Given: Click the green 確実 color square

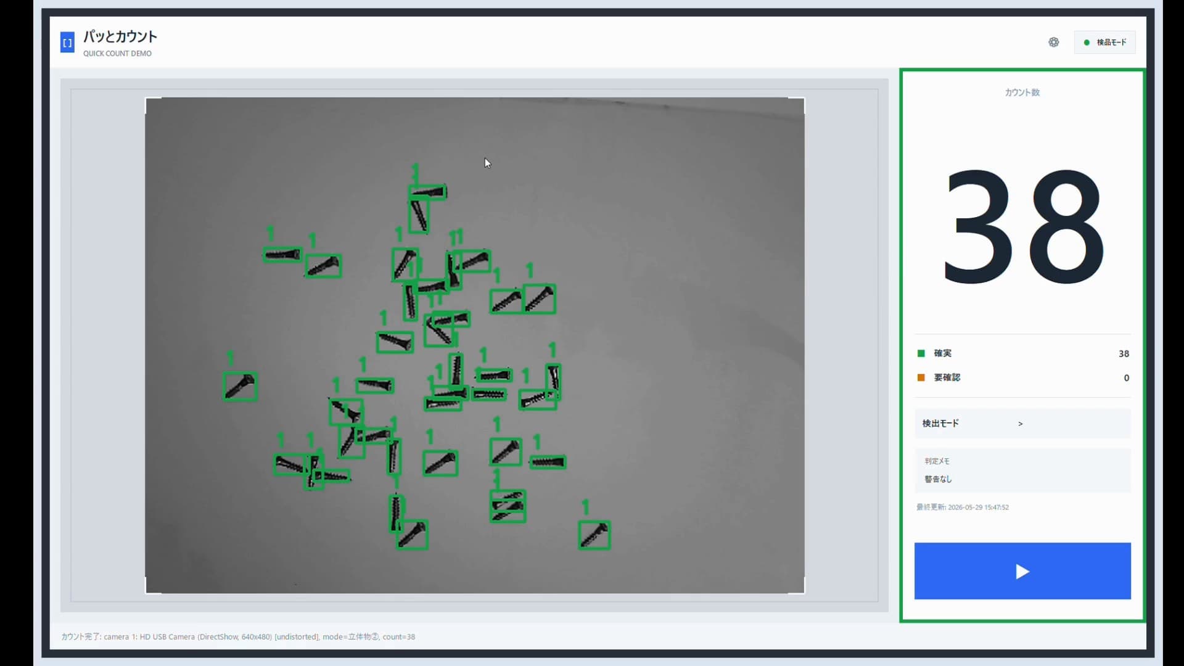Looking at the screenshot, I should coord(921,353).
